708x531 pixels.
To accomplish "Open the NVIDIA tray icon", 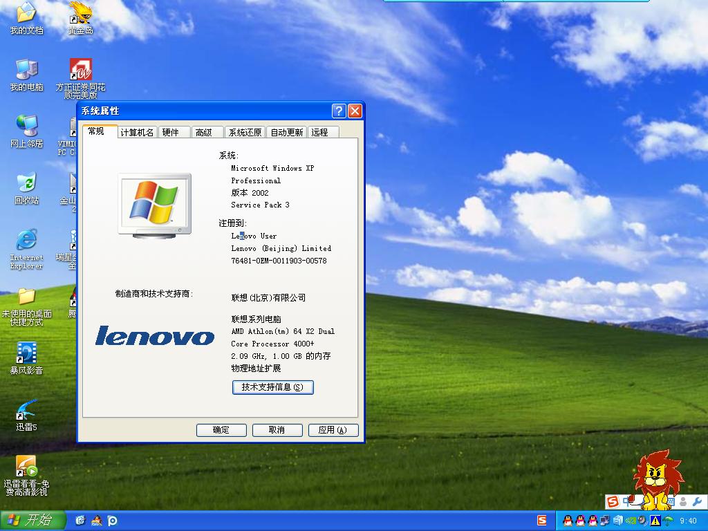I will 631,521.
